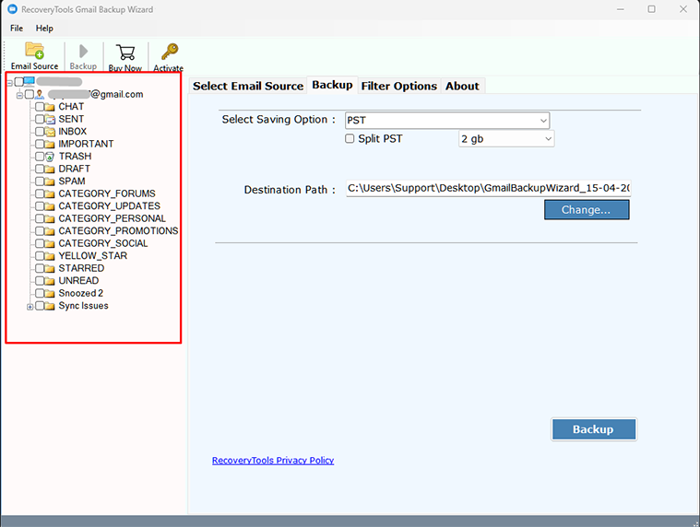Viewport: 700px width, 527px height.
Task: Tick the SENT folder checkbox
Action: (x=40, y=119)
